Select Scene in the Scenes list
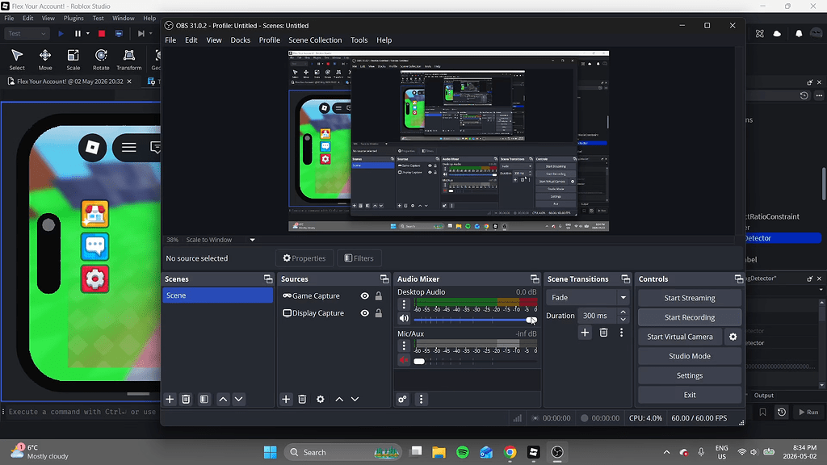 click(x=218, y=295)
